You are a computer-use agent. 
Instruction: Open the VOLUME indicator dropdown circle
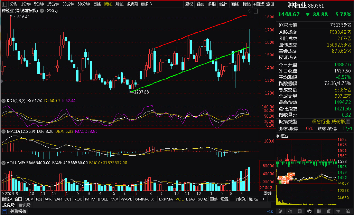pos(3,163)
